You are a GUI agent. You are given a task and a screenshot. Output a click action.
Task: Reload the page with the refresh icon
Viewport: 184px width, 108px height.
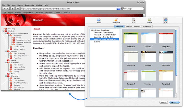[13, 9]
